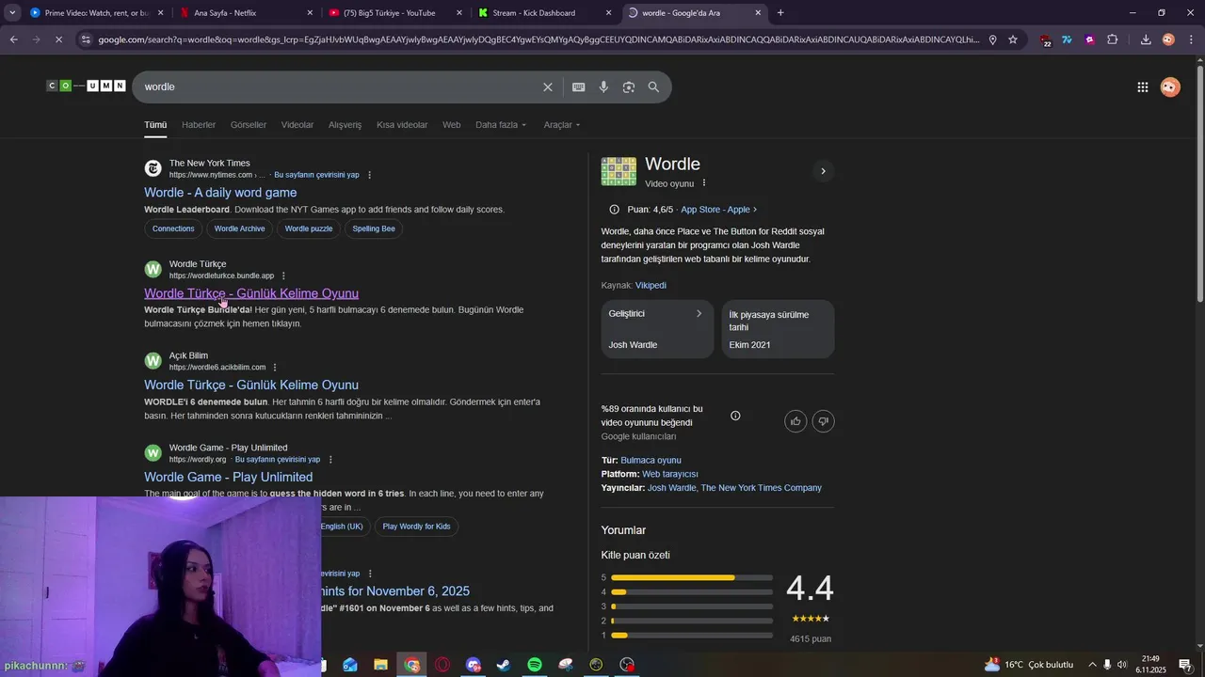Switch to the Web tab
1205x677 pixels.
coord(452,125)
